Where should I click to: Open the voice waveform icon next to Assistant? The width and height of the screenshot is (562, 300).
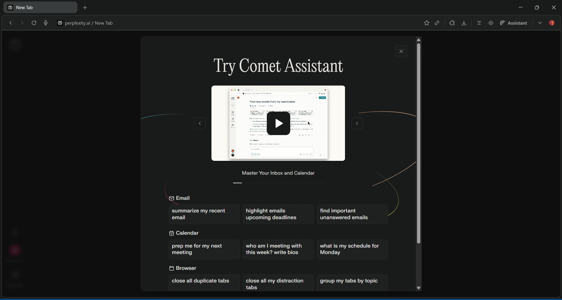point(491,23)
